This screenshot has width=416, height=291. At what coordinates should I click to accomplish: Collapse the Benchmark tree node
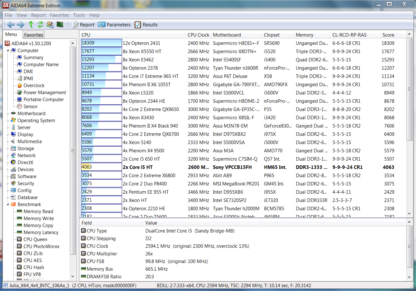pyautogui.click(x=8, y=204)
